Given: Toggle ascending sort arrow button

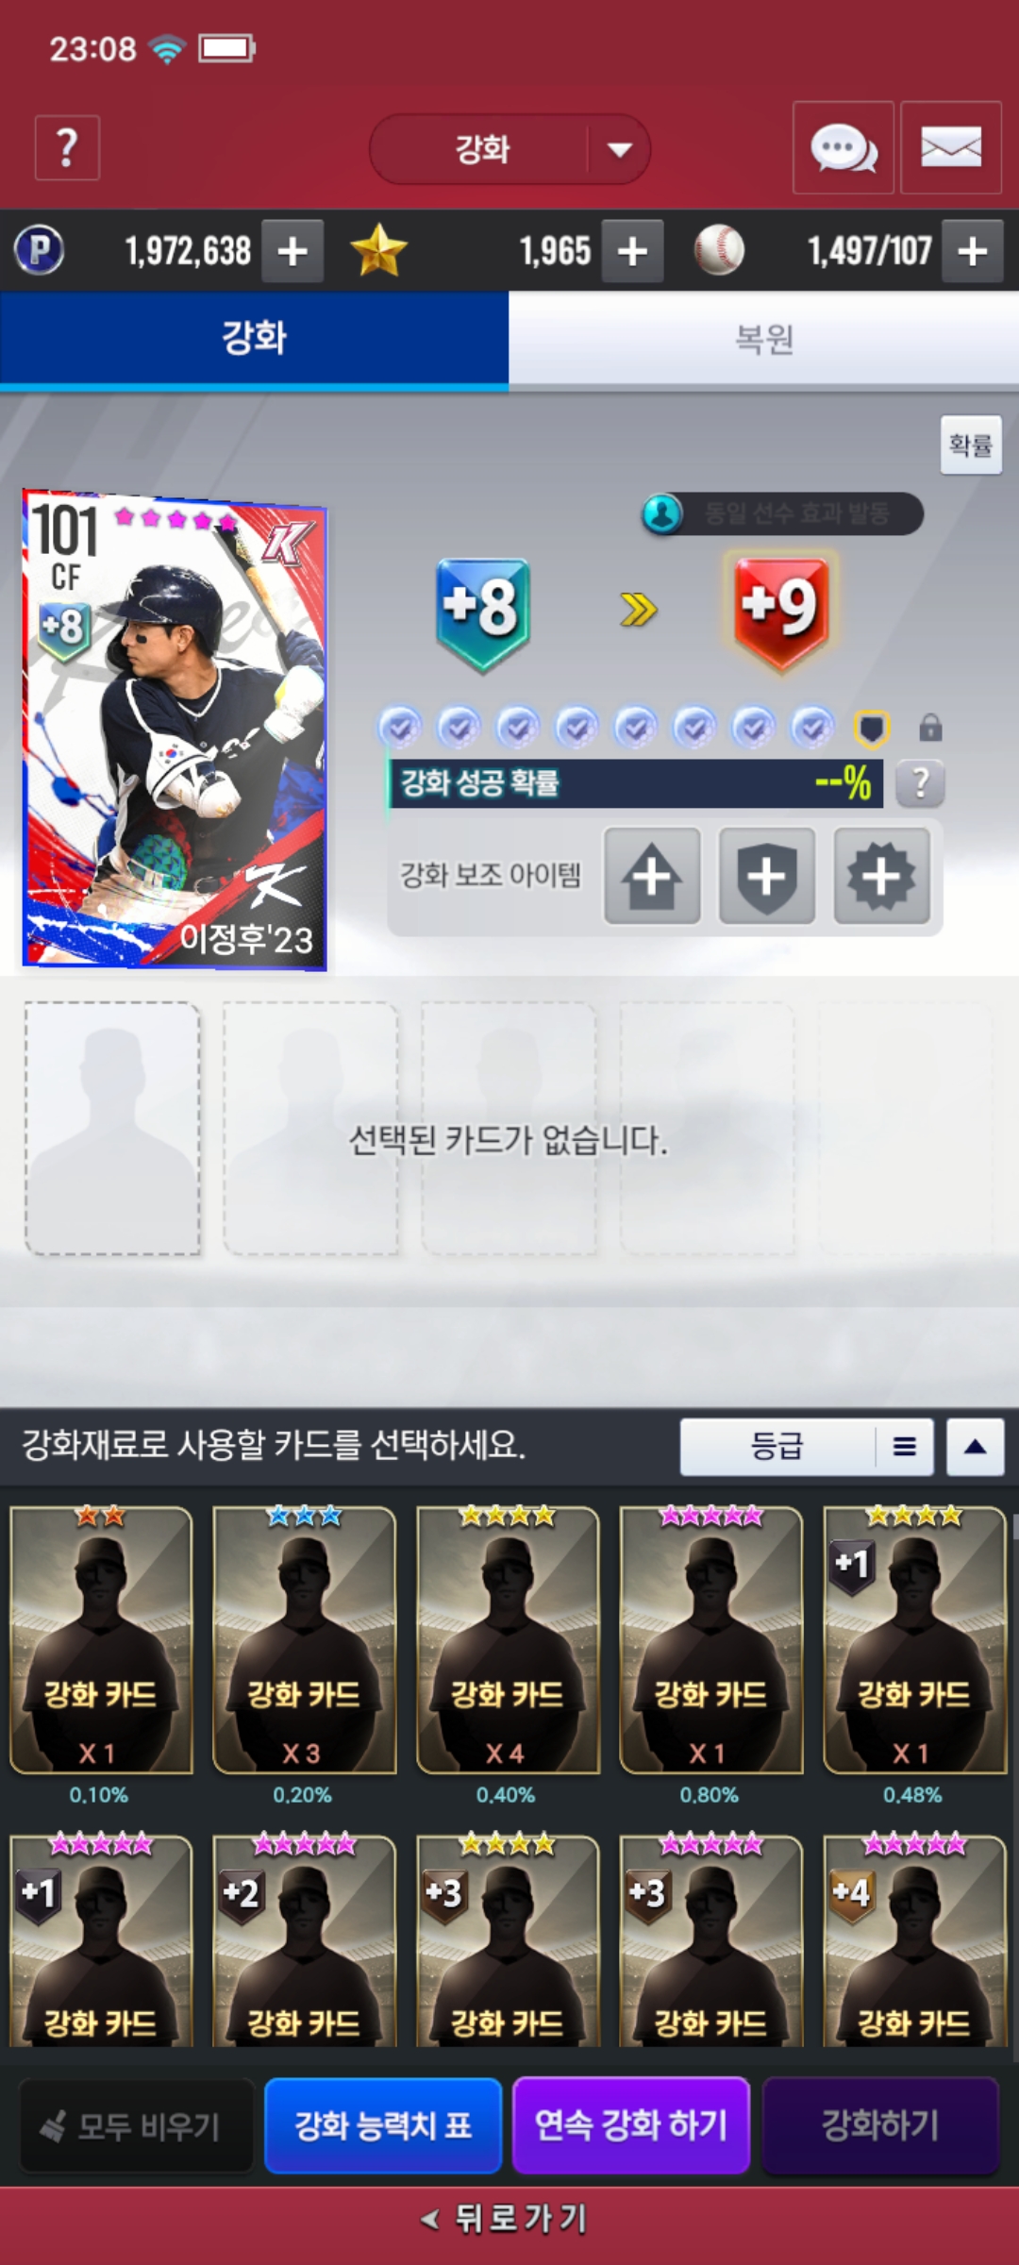Looking at the screenshot, I should coord(976,1447).
